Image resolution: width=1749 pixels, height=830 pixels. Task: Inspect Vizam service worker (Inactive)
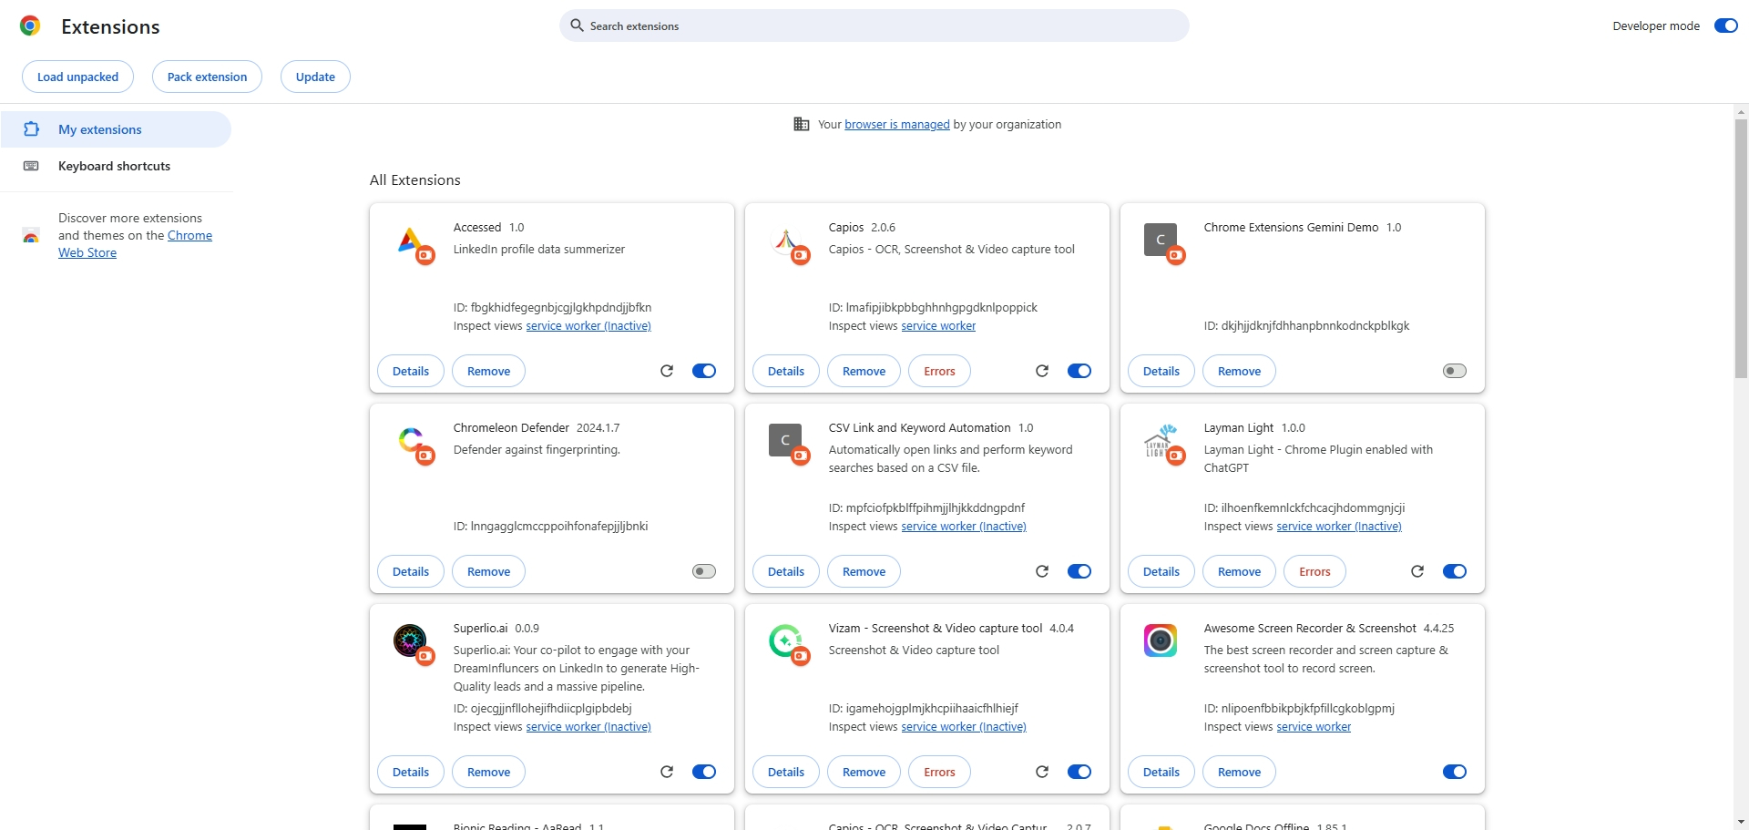964,727
